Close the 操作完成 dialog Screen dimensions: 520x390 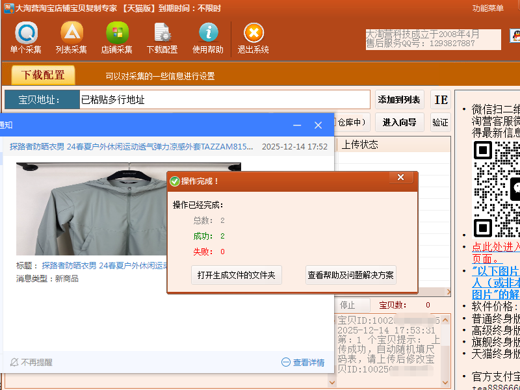pos(400,177)
